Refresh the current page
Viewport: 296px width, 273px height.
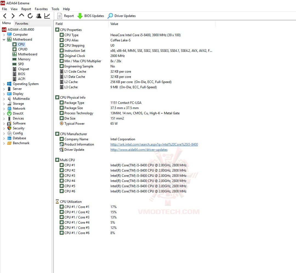click(30, 16)
